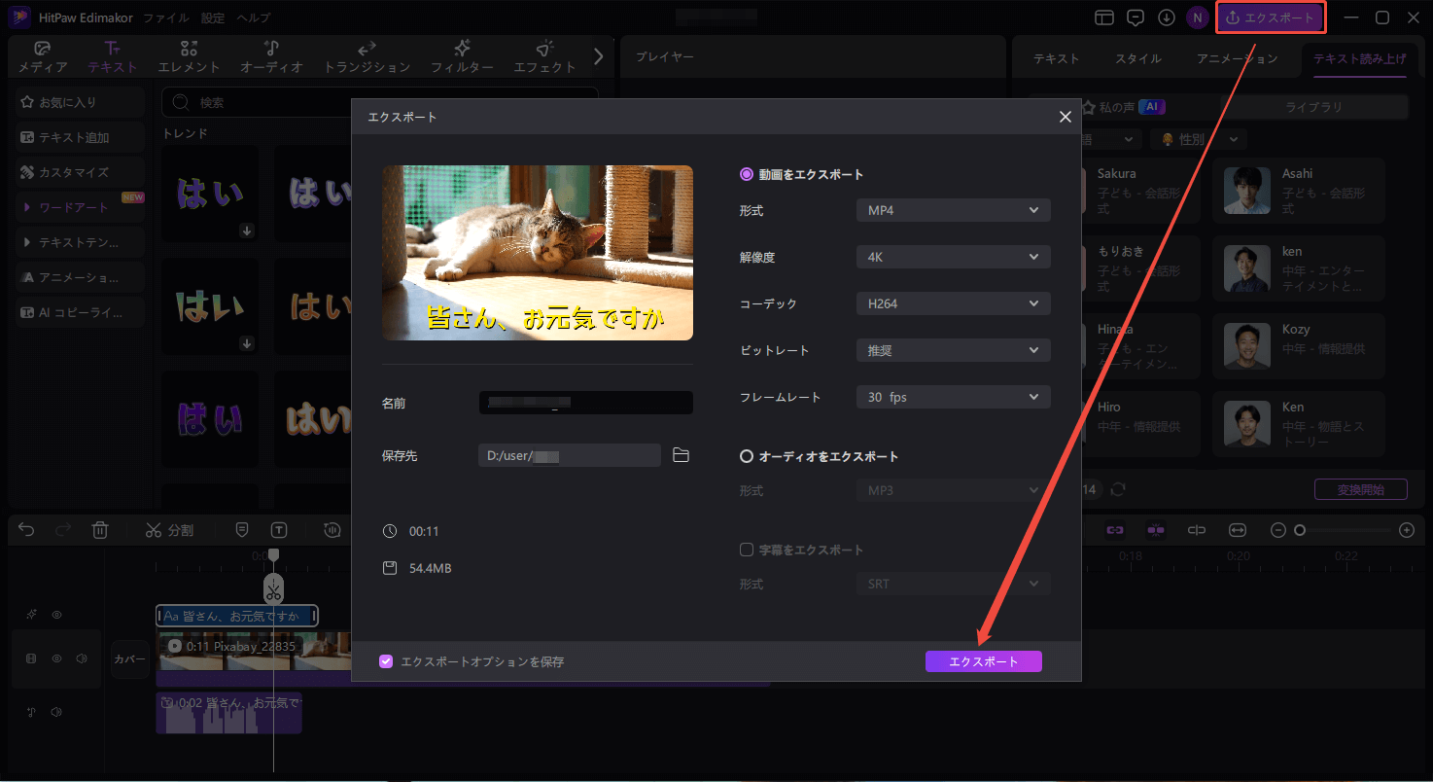Click the text T icon in timeline toolbar
The height and width of the screenshot is (782, 1433).
[x=279, y=530]
